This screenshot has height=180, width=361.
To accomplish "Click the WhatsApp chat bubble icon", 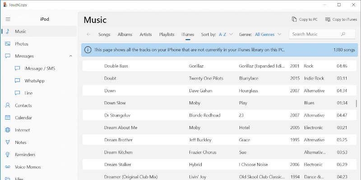I will 17,81.
